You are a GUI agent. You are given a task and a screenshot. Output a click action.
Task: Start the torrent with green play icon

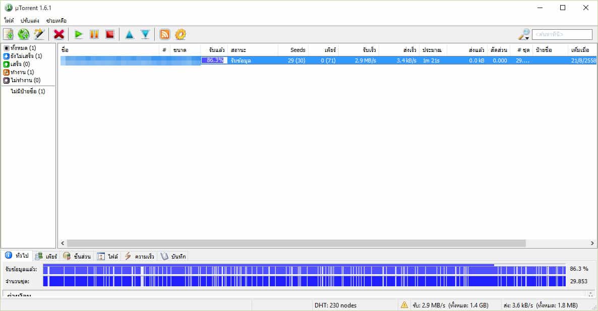79,34
